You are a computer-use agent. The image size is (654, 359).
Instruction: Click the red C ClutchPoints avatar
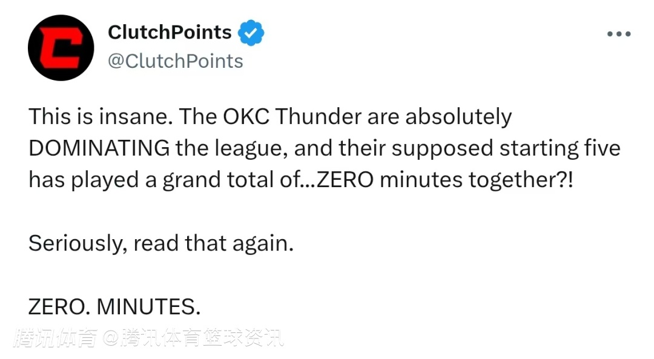pyautogui.click(x=61, y=48)
